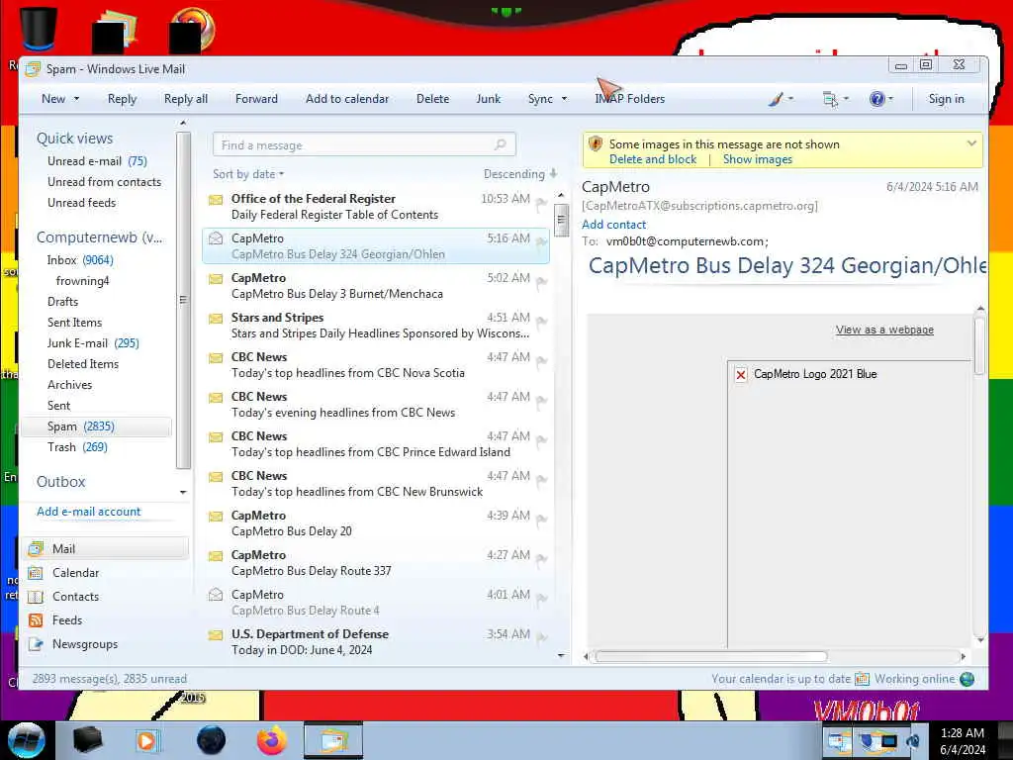Click the reading pane horizontal scrollbar
The image size is (1013, 760).
pos(710,657)
